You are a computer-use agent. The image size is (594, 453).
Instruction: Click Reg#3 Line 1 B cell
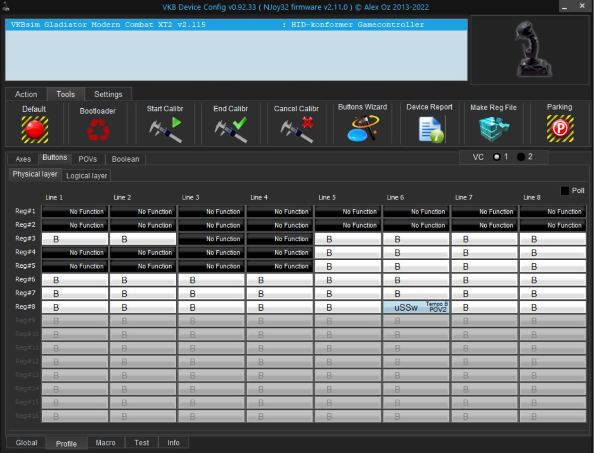(75, 239)
